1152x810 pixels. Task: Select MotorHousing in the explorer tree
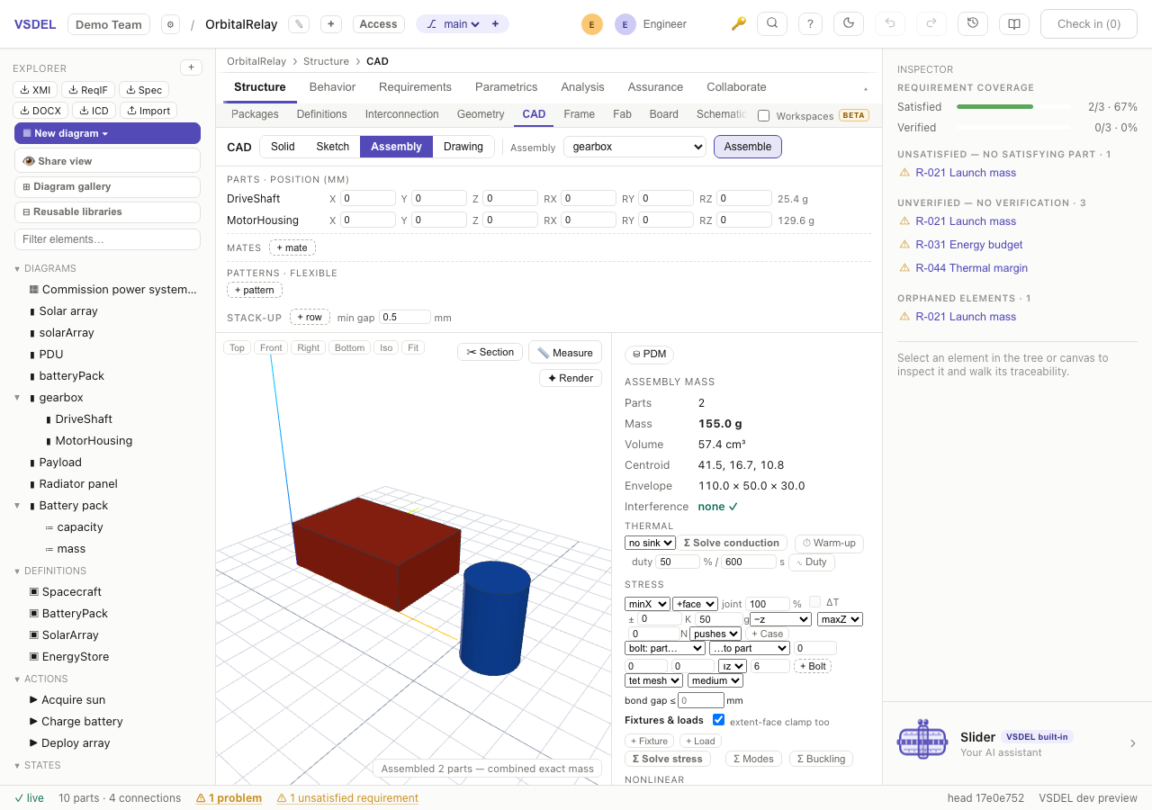pos(94,440)
